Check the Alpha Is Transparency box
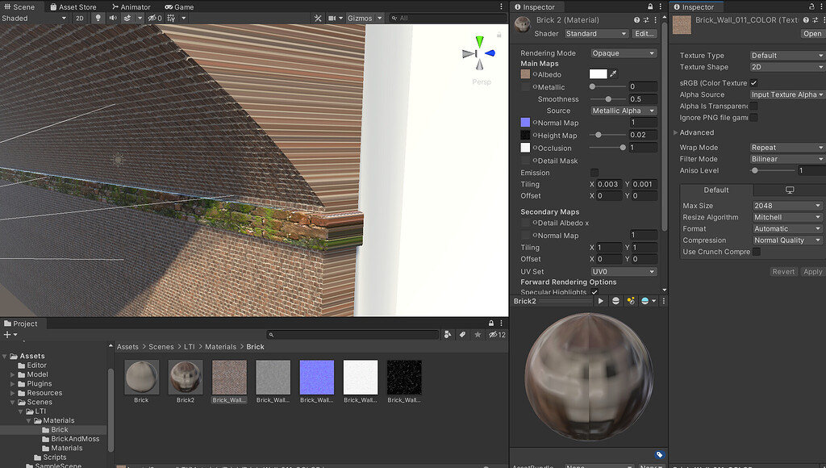The width and height of the screenshot is (826, 468). pos(753,106)
